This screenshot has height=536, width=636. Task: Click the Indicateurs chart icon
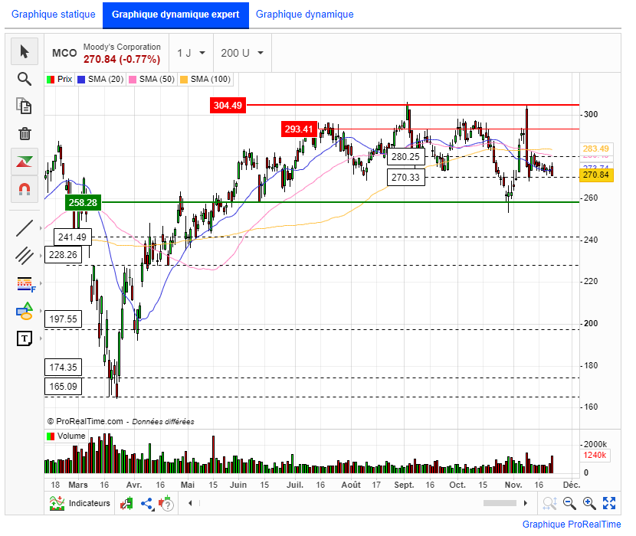[x=57, y=503]
